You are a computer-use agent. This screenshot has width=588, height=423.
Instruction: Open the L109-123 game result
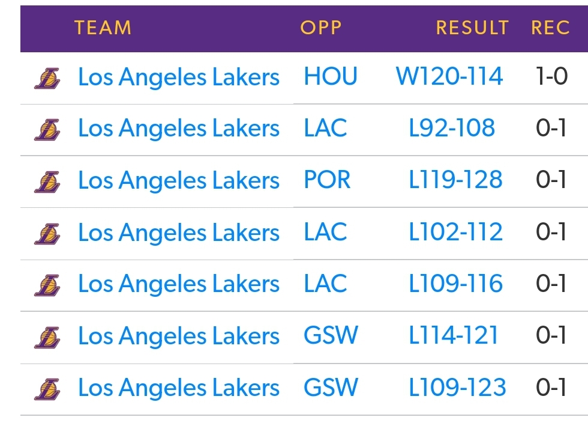tap(457, 388)
